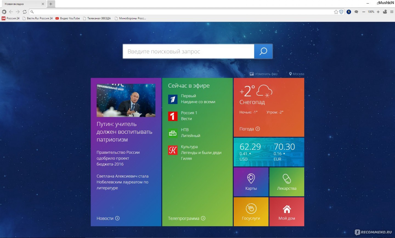Open the Телепрограмма link
This screenshot has width=395, height=238.
pyautogui.click(x=184, y=218)
